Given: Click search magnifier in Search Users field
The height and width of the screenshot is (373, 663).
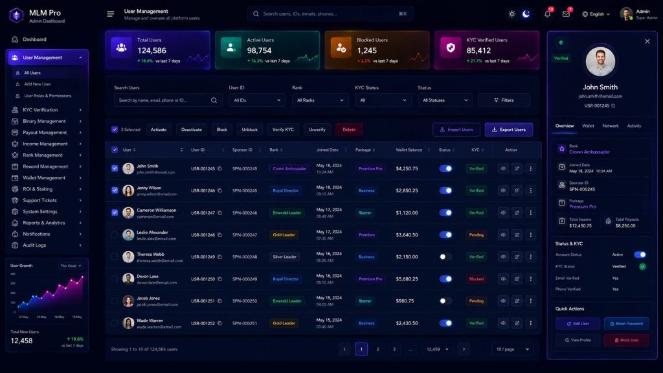Looking at the screenshot, I should point(214,100).
